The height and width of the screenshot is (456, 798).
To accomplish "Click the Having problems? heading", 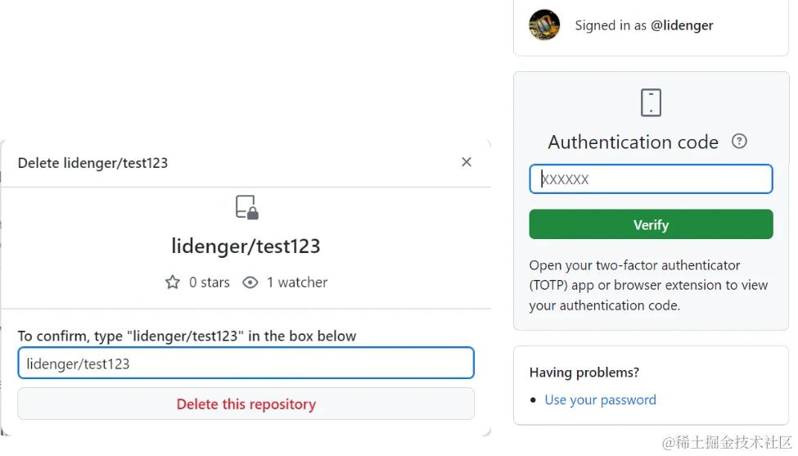I will (584, 372).
